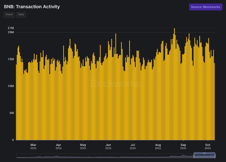Image resolution: width=226 pixels, height=162 pixels.
Task: Click the BNB: Transaction Activity title
Action: click(32, 7)
